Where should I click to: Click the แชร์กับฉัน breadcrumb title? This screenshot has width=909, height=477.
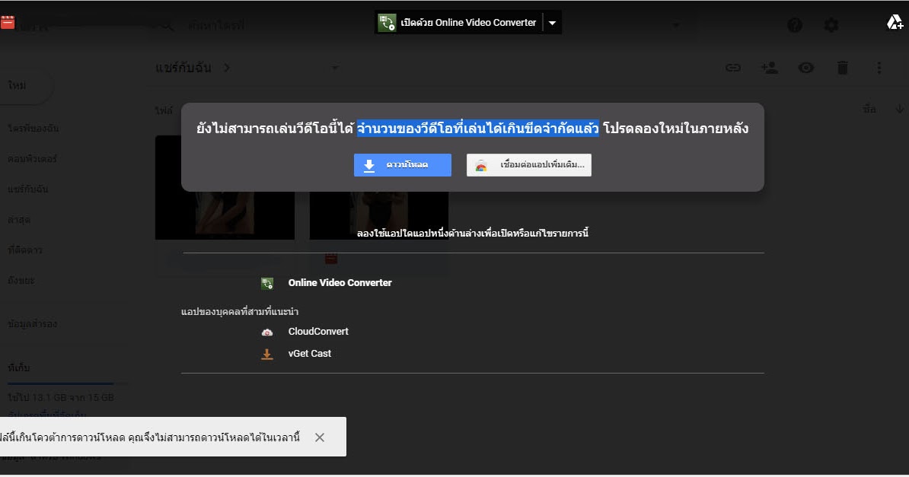(183, 68)
